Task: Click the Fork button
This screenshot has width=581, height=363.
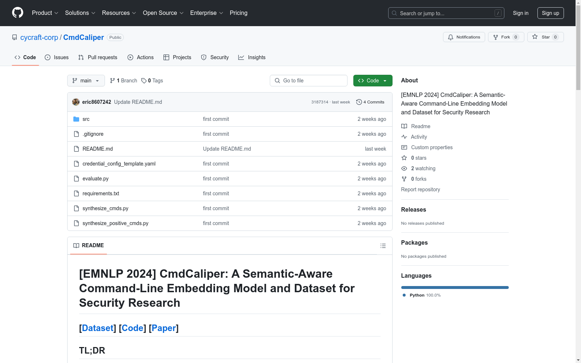Action: click(506, 37)
